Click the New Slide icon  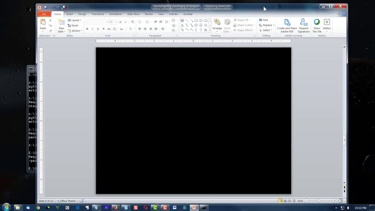[62, 22]
